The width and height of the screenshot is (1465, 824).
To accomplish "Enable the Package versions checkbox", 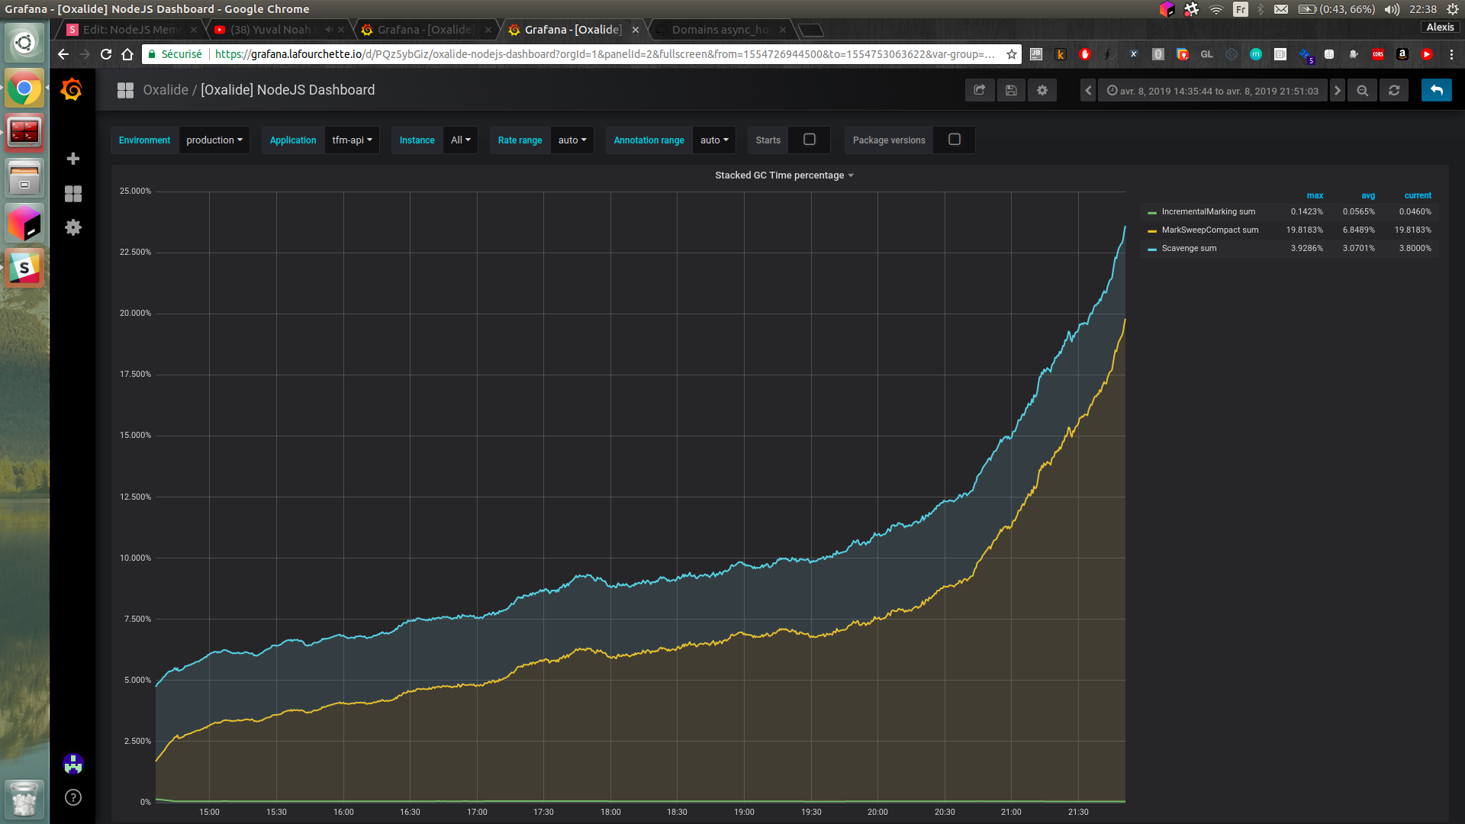I will 954,140.
